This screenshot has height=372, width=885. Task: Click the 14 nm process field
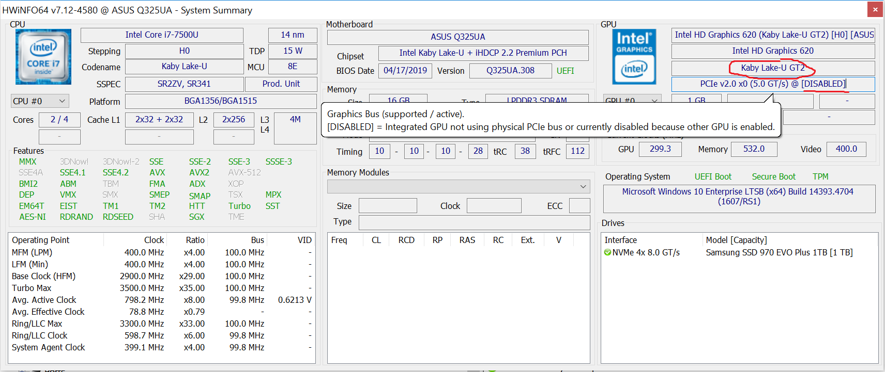[293, 35]
